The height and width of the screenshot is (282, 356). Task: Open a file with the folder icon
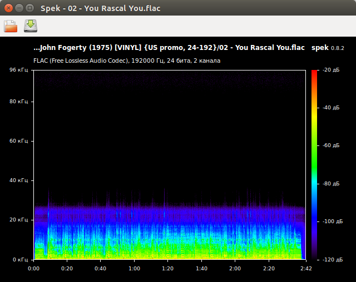pyautogui.click(x=11, y=26)
